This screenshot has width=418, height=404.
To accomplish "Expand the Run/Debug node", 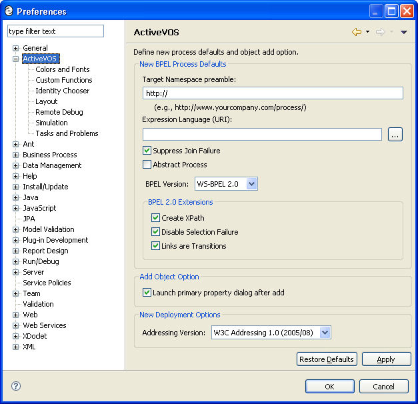I will [16, 261].
